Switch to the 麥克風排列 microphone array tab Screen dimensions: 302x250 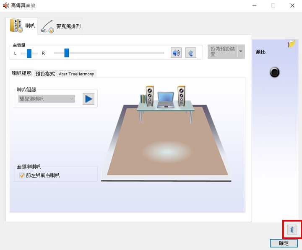pos(60,26)
